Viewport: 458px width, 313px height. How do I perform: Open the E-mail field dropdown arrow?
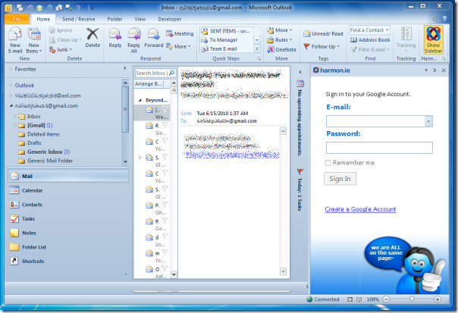[428, 121]
